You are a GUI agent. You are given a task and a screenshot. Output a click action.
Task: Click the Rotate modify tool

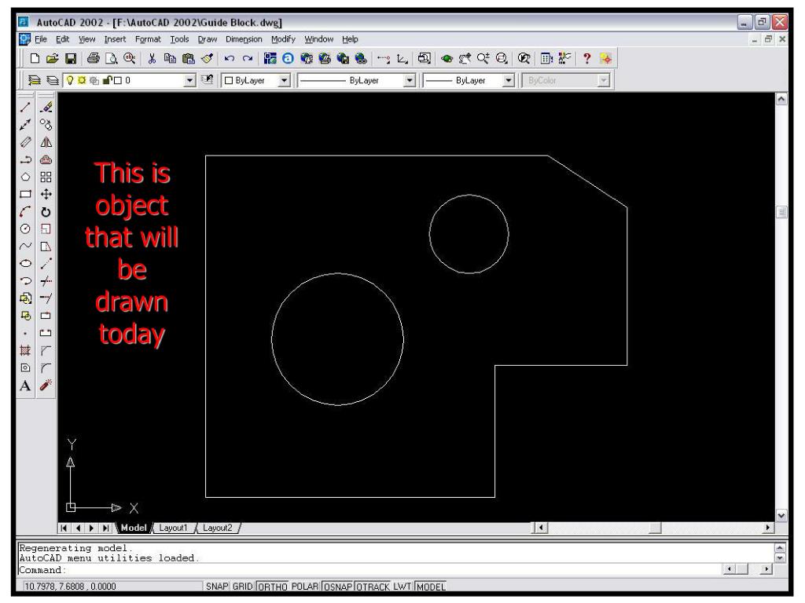click(46, 212)
